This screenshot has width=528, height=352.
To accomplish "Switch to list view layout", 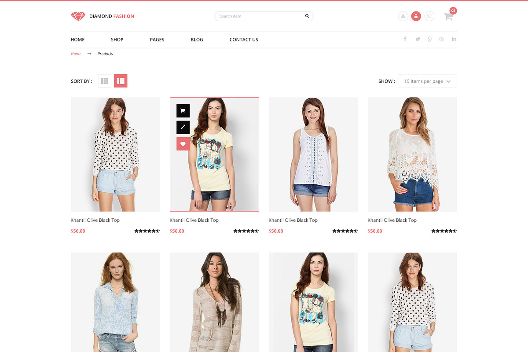I will 121,81.
